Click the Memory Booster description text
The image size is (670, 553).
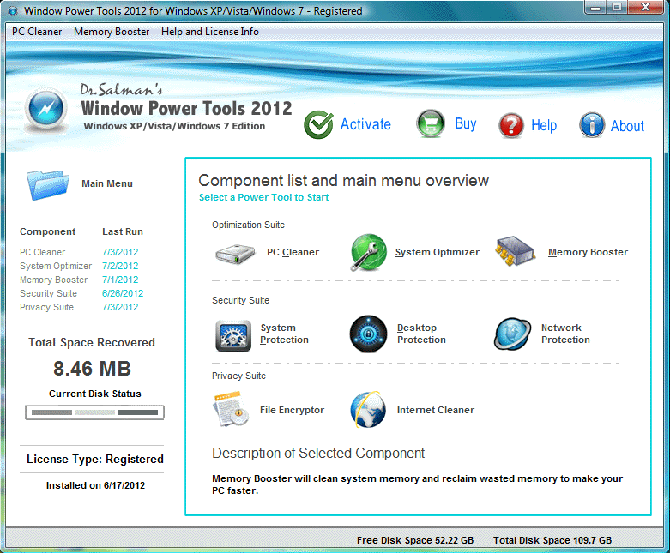click(417, 484)
